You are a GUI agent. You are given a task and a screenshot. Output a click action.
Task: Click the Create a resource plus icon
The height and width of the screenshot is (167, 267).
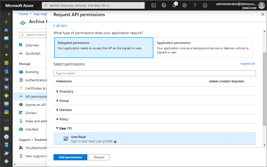click(x=6, y=22)
